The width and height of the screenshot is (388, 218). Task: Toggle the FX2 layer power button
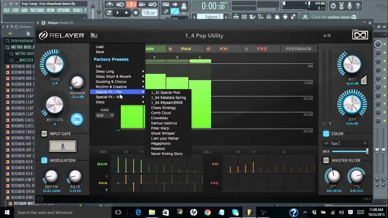point(246,49)
